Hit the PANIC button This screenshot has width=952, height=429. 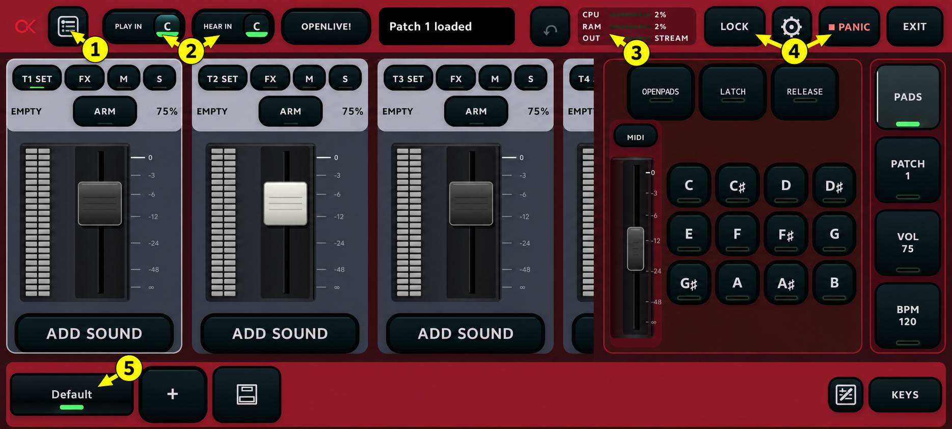pyautogui.click(x=849, y=26)
